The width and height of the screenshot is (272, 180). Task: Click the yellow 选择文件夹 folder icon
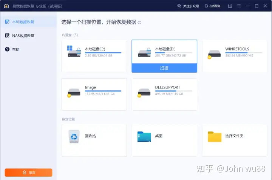tap(215, 137)
